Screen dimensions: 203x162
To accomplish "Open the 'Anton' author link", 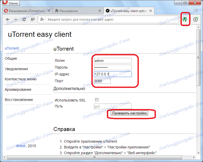I will (21, 146).
